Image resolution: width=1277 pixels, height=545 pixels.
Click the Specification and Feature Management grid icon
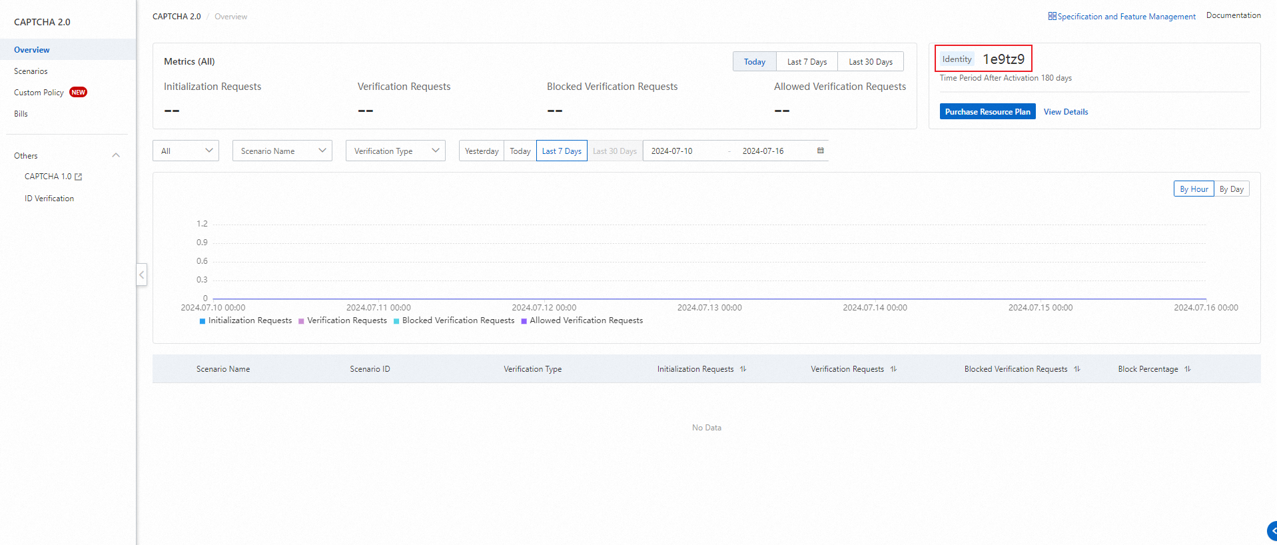click(x=1052, y=16)
